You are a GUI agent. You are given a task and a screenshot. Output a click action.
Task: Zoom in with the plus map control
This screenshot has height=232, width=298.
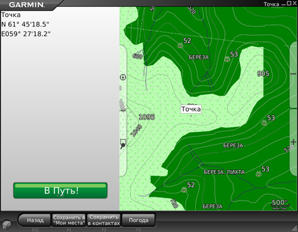294,142
